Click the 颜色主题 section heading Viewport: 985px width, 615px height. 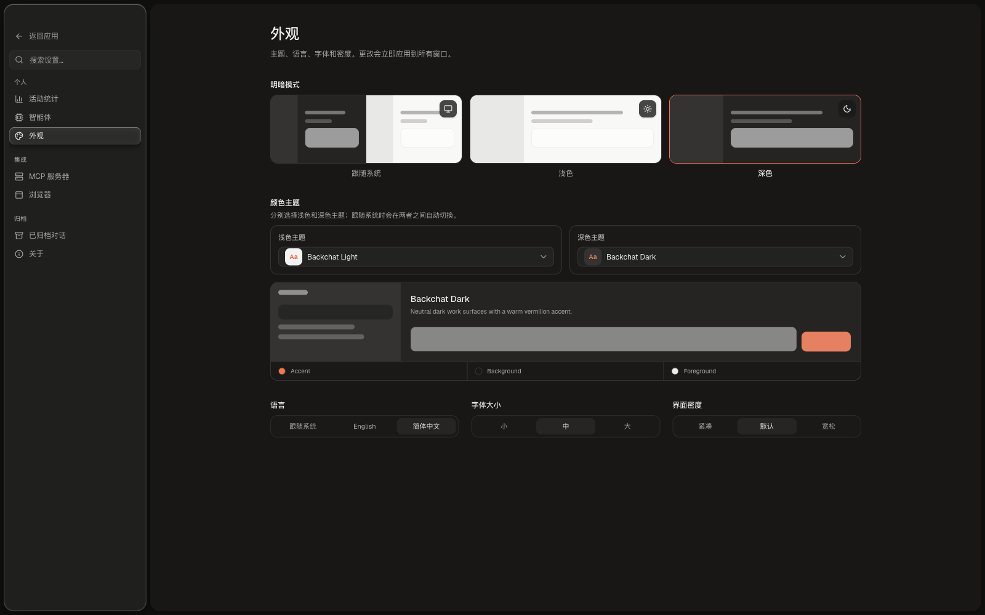[x=285, y=203]
